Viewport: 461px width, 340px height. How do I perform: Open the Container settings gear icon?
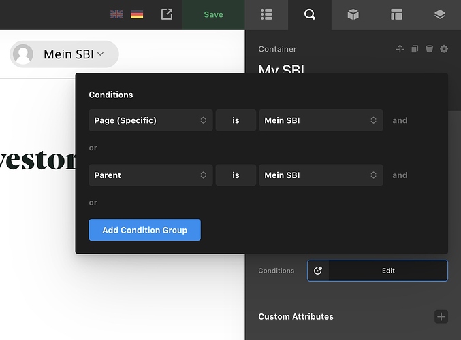coord(444,49)
